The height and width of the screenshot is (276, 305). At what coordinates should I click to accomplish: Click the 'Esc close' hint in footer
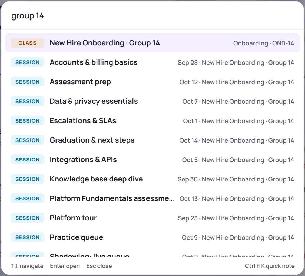click(99, 266)
